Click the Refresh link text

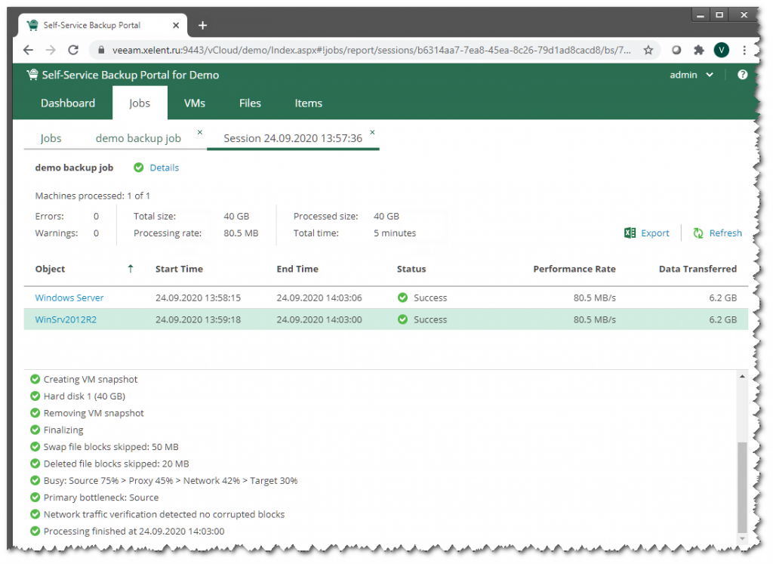pyautogui.click(x=725, y=233)
